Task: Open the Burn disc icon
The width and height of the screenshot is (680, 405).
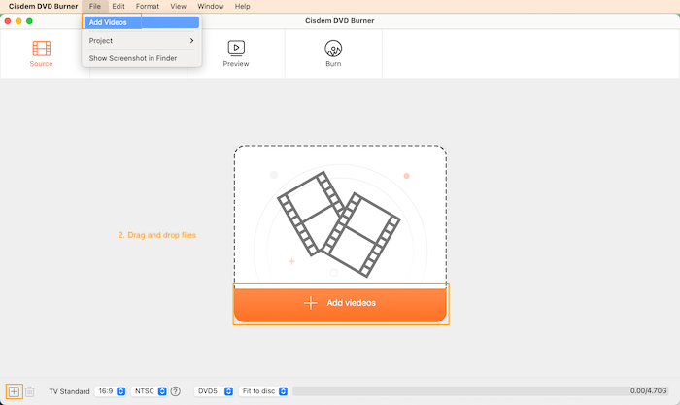Action: tap(333, 49)
